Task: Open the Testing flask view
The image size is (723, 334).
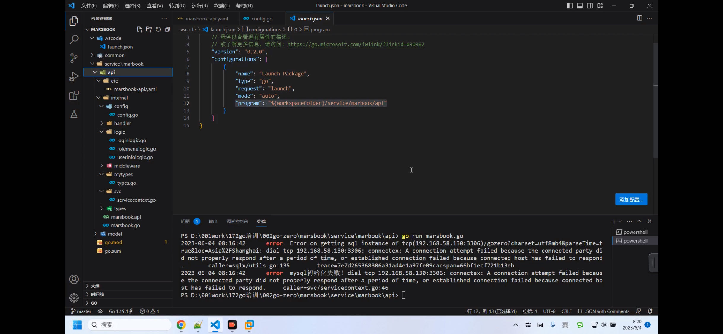Action: click(74, 114)
